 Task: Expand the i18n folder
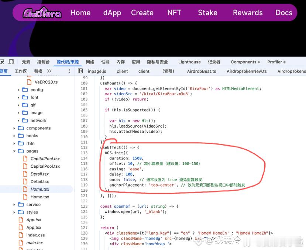click(x=14, y=143)
